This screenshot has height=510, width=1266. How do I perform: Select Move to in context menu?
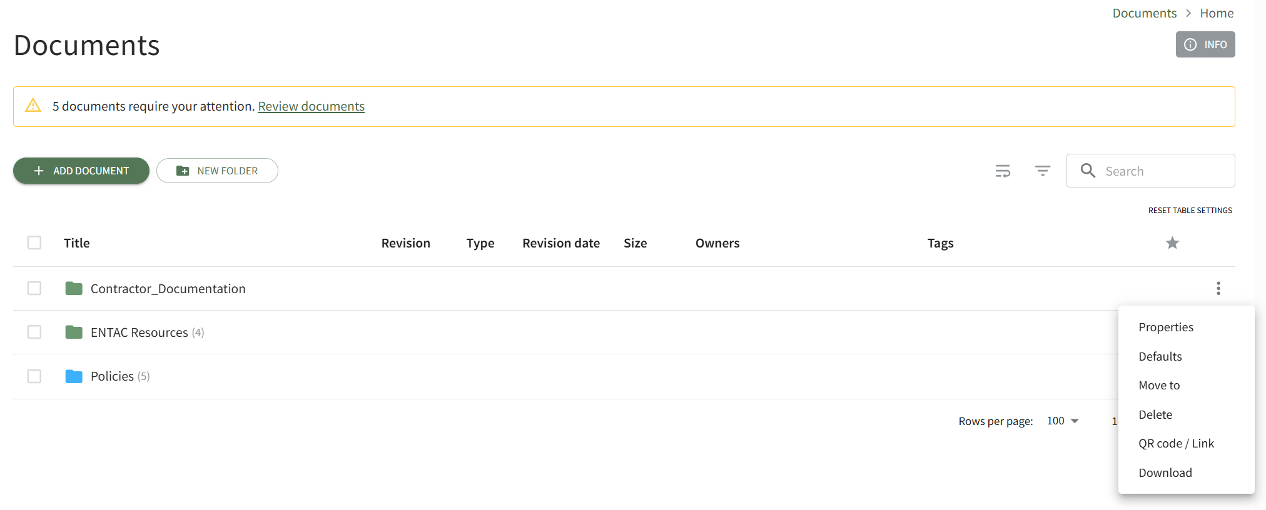pos(1186,385)
